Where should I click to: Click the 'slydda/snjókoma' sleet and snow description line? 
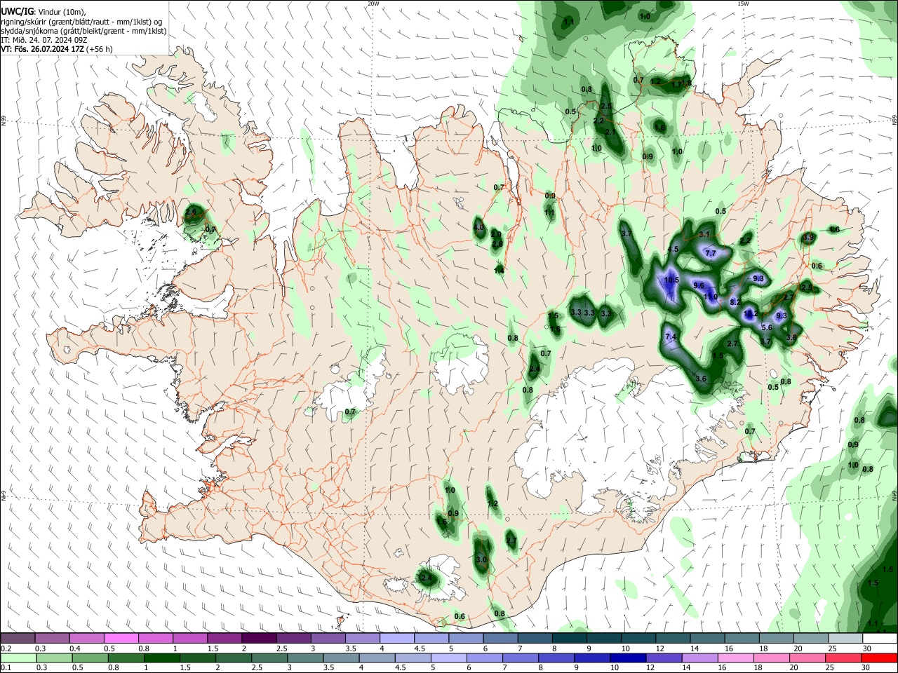pyautogui.click(x=83, y=31)
